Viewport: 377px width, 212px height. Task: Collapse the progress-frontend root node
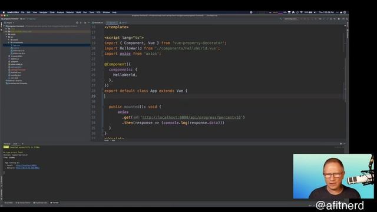pyautogui.click(x=4, y=26)
